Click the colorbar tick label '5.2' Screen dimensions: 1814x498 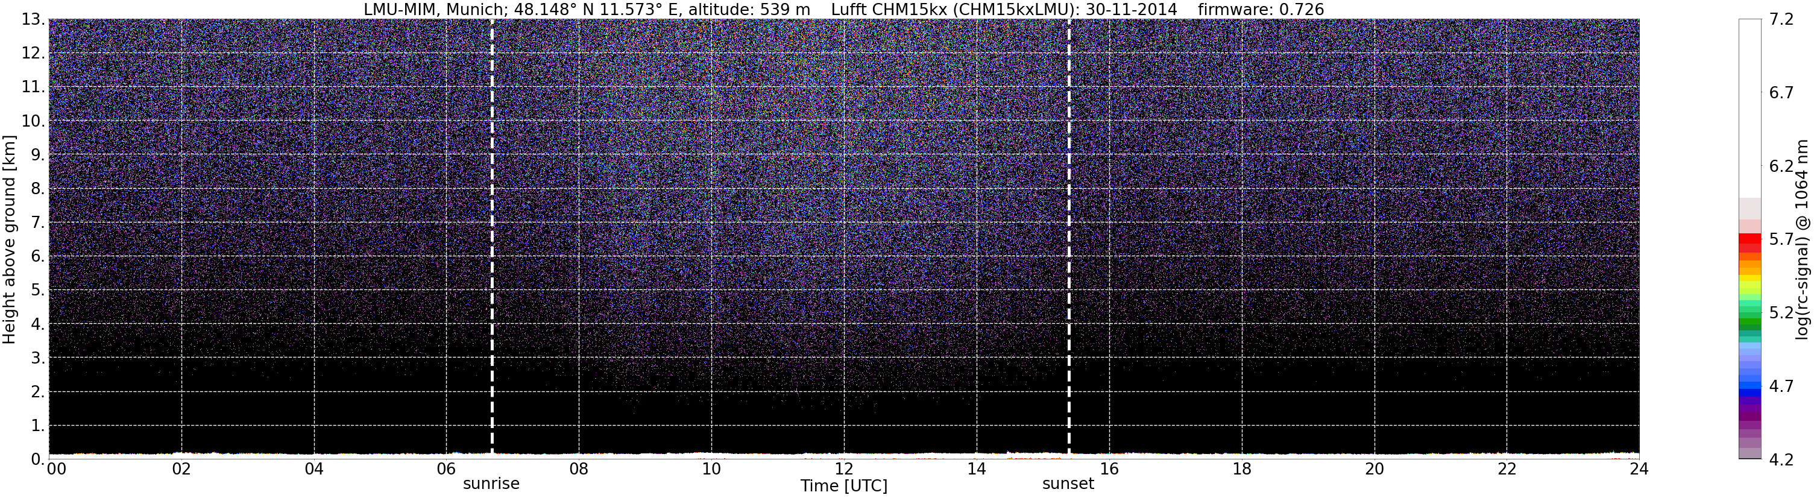[1781, 313]
